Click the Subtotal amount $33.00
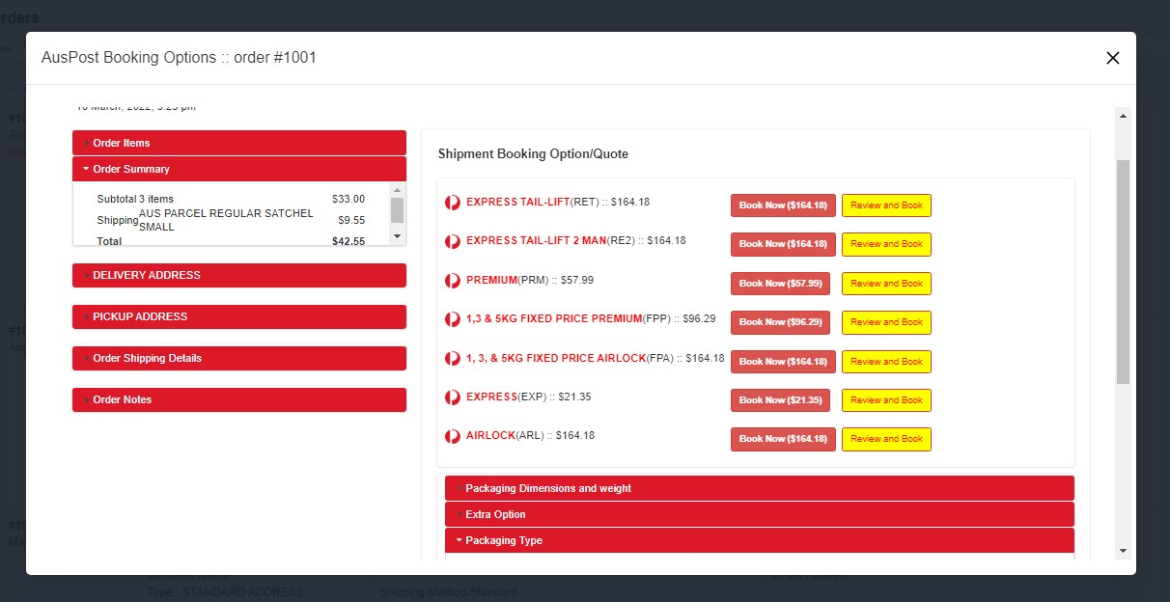This screenshot has width=1170, height=602. click(x=348, y=200)
